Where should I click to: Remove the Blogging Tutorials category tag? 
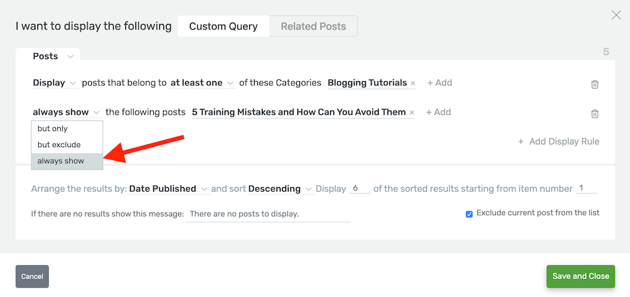[413, 83]
